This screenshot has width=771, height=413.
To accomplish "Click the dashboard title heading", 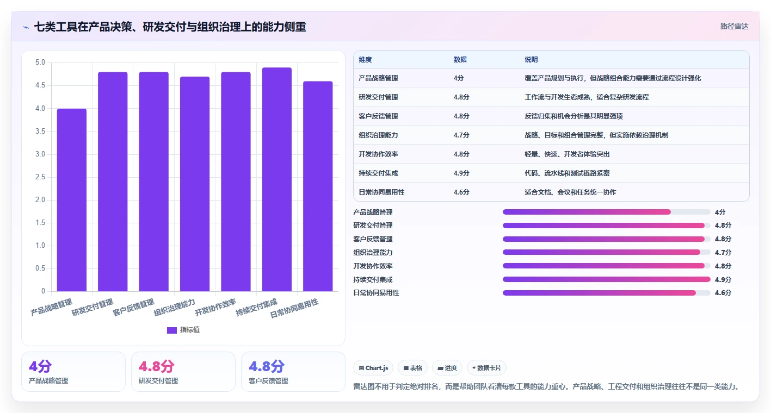I will point(170,27).
